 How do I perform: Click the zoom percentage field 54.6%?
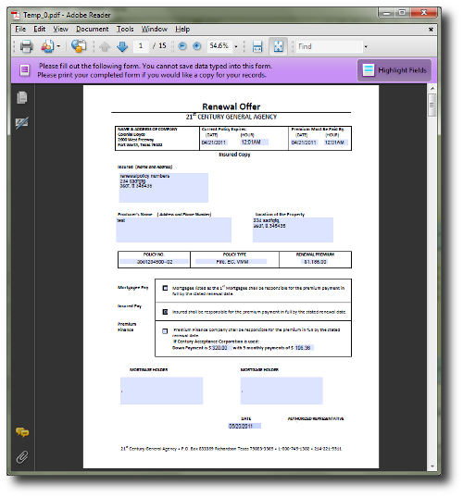click(x=219, y=46)
